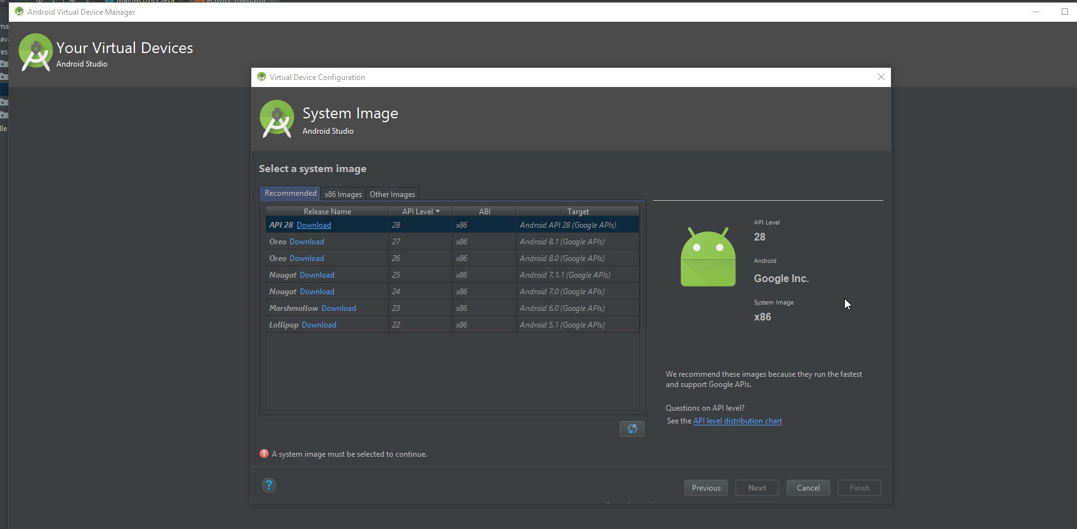Download the Nougat API 25 image
1077x529 pixels.
pyautogui.click(x=317, y=275)
